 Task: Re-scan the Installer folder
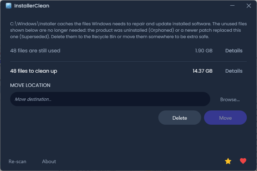coord(17,161)
